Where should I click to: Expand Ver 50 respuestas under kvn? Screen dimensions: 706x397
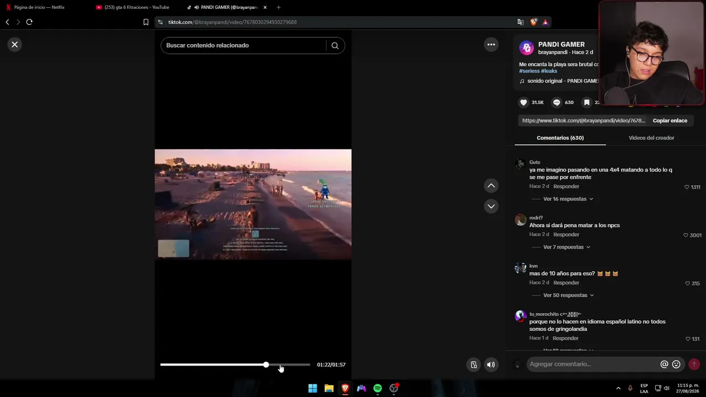coord(568,296)
